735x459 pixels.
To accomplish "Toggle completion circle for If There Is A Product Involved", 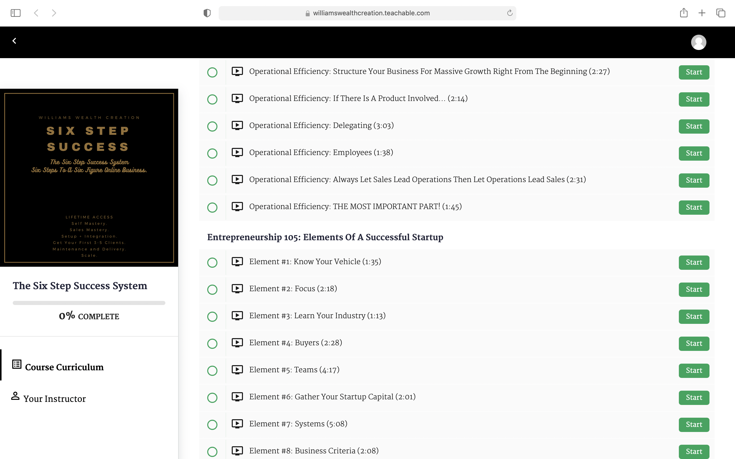I will click(x=212, y=99).
